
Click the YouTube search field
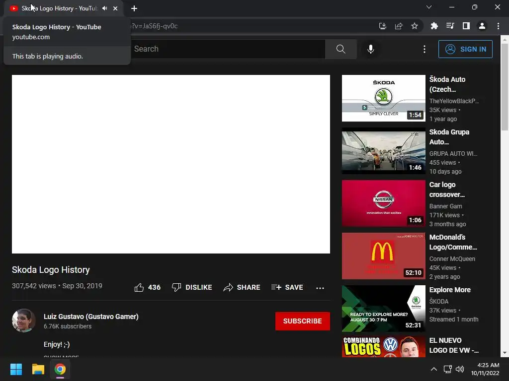pos(227,49)
